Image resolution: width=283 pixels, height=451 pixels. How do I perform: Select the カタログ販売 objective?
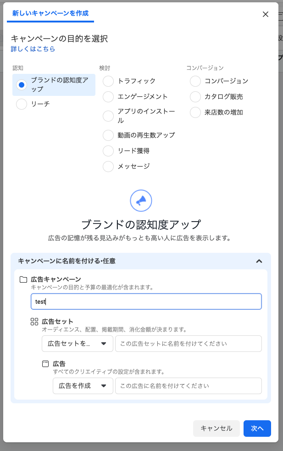click(195, 97)
